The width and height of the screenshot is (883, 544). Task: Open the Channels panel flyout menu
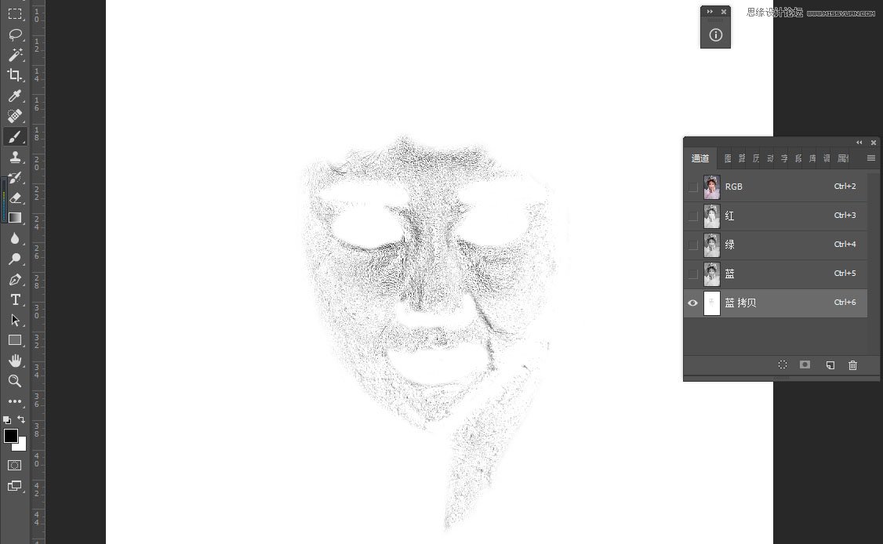pyautogui.click(x=871, y=158)
